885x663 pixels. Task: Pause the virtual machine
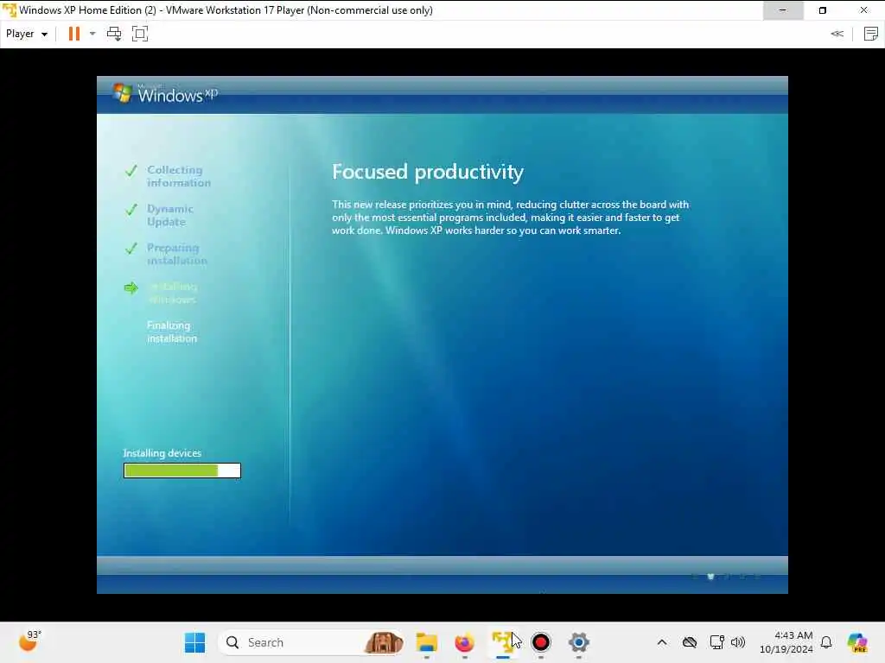[74, 34]
